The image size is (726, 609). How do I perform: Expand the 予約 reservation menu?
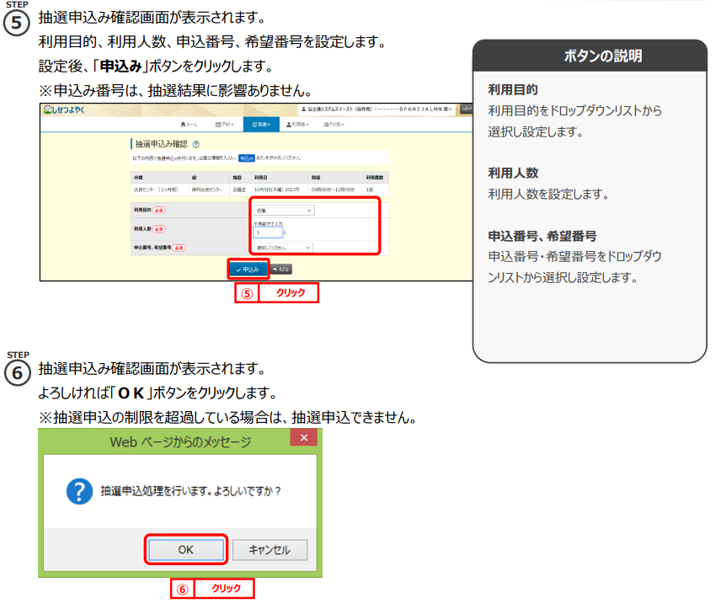coord(225,124)
